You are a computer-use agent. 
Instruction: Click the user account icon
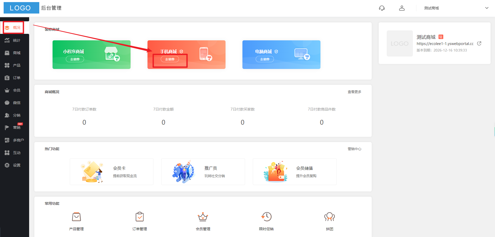pos(402,8)
